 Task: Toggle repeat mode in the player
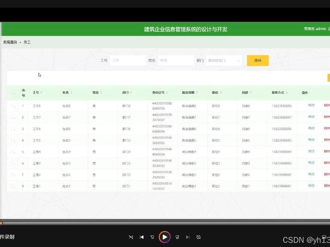pyautogui.click(x=198, y=237)
